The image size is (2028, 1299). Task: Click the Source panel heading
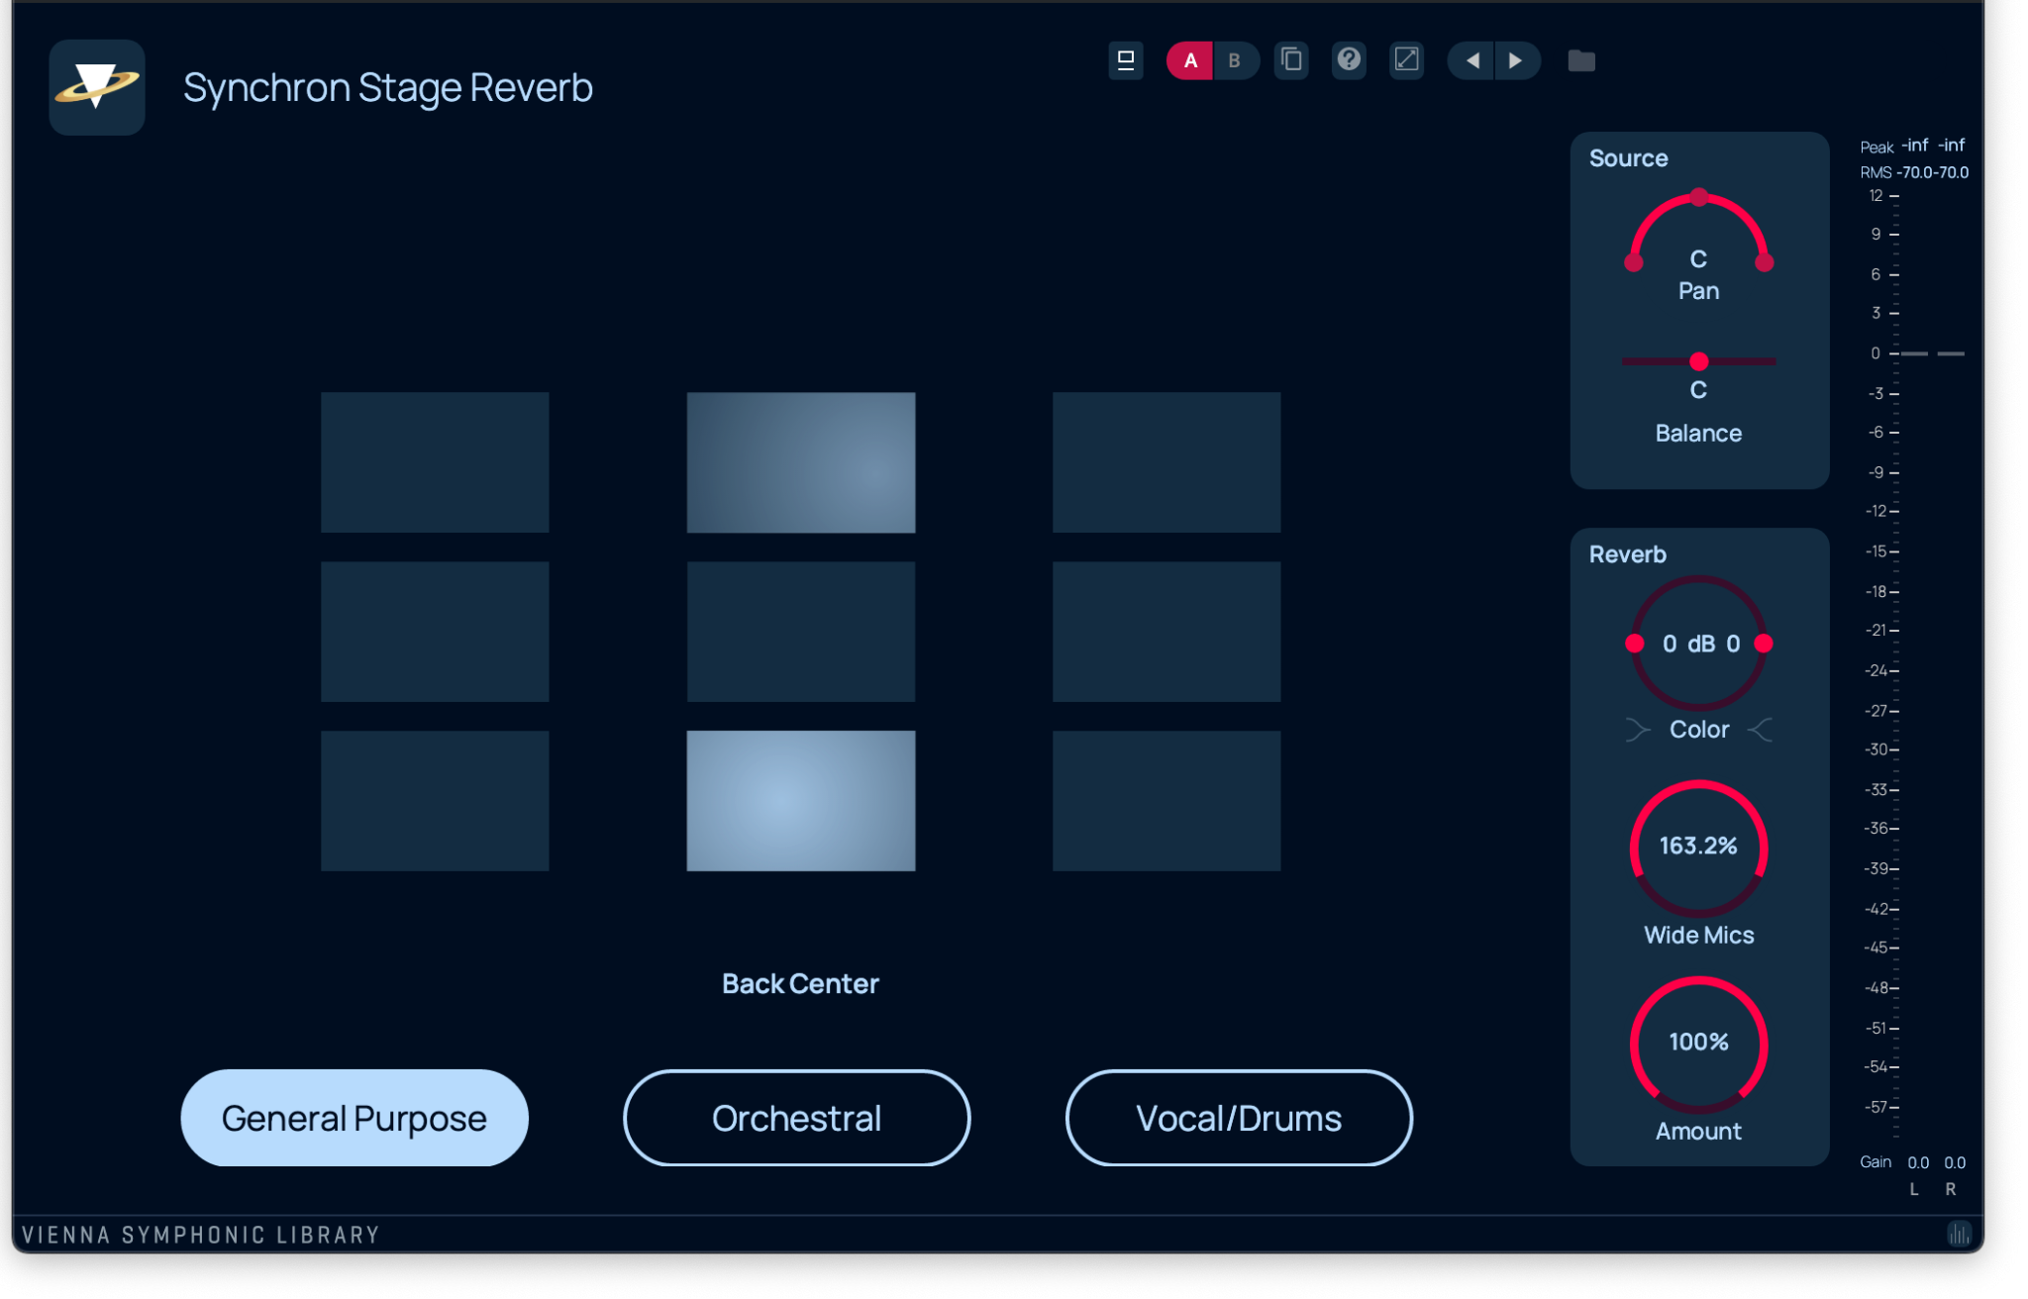(x=1628, y=158)
